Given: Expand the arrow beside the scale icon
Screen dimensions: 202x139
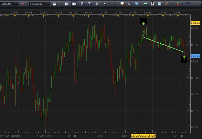Looking at the screenshot, I should 110,4.
